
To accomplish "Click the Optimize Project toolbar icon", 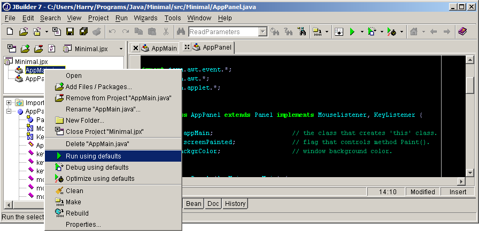I will [392, 31].
